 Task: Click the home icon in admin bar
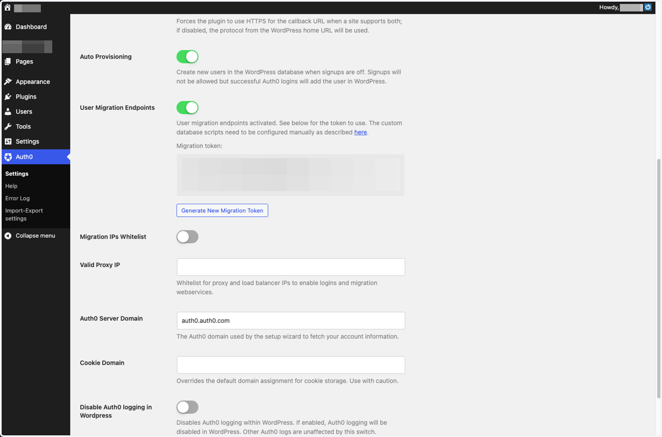(x=8, y=8)
